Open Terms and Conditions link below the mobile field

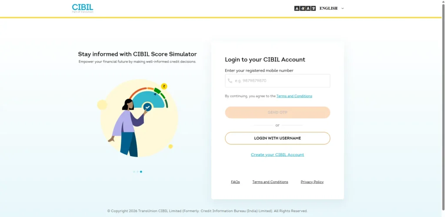(x=294, y=96)
